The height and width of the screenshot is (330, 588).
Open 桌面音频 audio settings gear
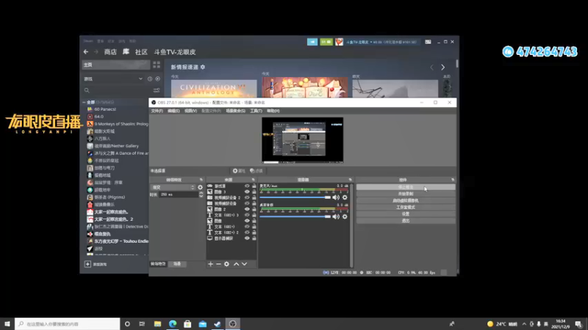(x=345, y=216)
